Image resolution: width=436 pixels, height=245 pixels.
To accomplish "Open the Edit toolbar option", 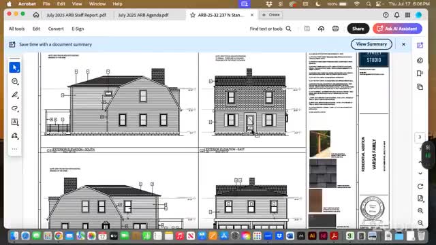I will [x=36, y=29].
